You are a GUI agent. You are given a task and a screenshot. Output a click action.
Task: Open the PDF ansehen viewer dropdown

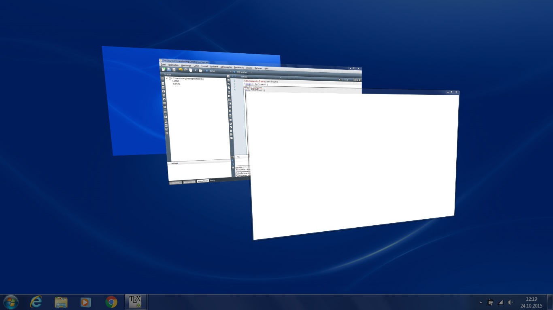coord(251,72)
